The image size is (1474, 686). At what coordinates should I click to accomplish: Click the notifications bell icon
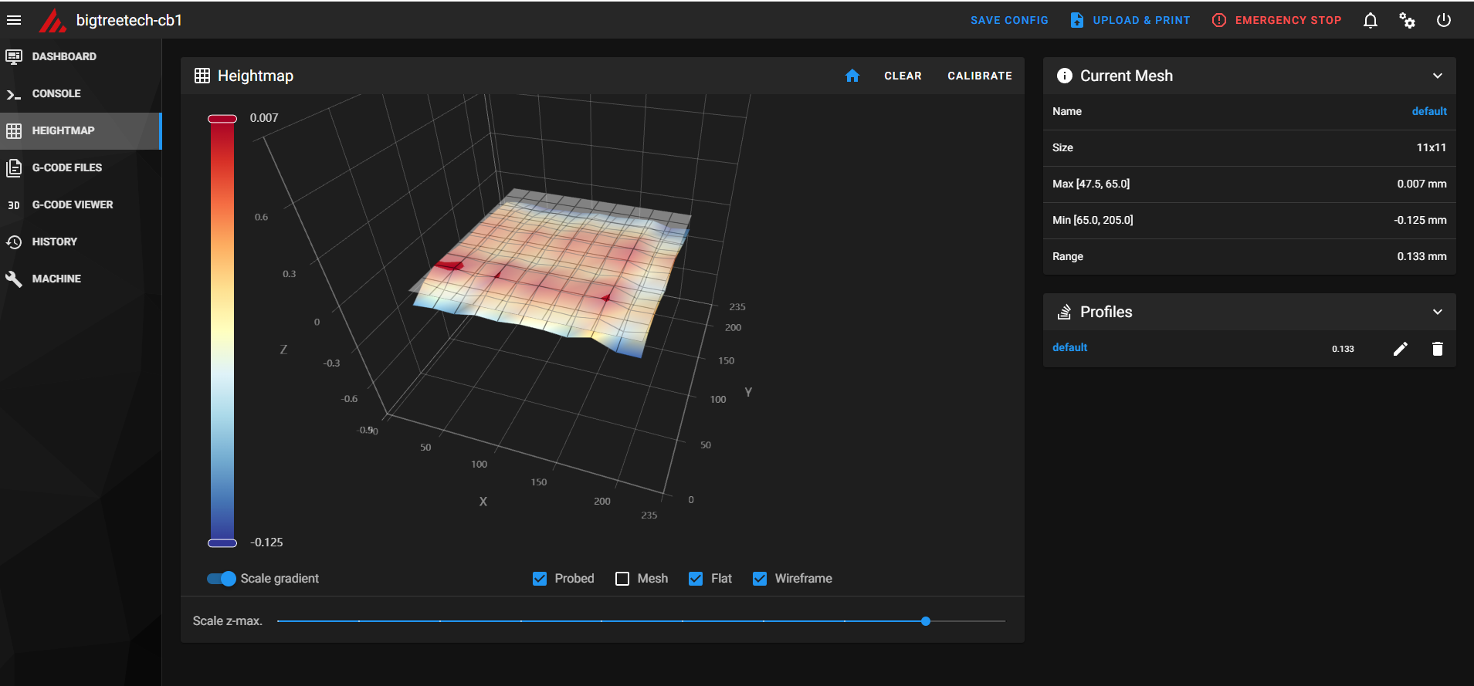coord(1371,21)
